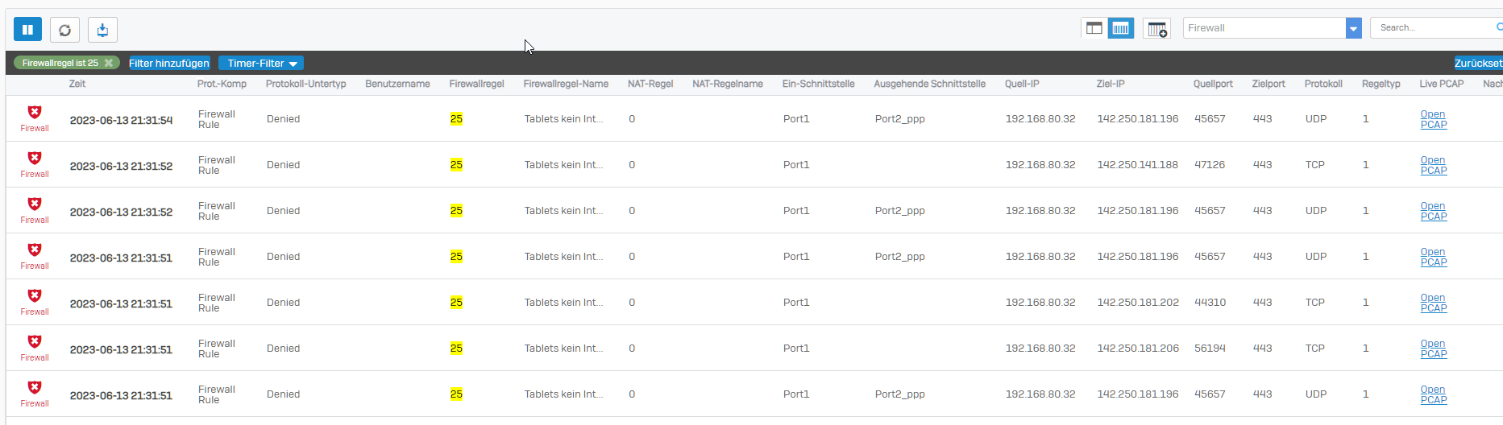Expand the Timer-Filter dropdown
Image resolution: width=1503 pixels, height=425 pixels.
261,63
